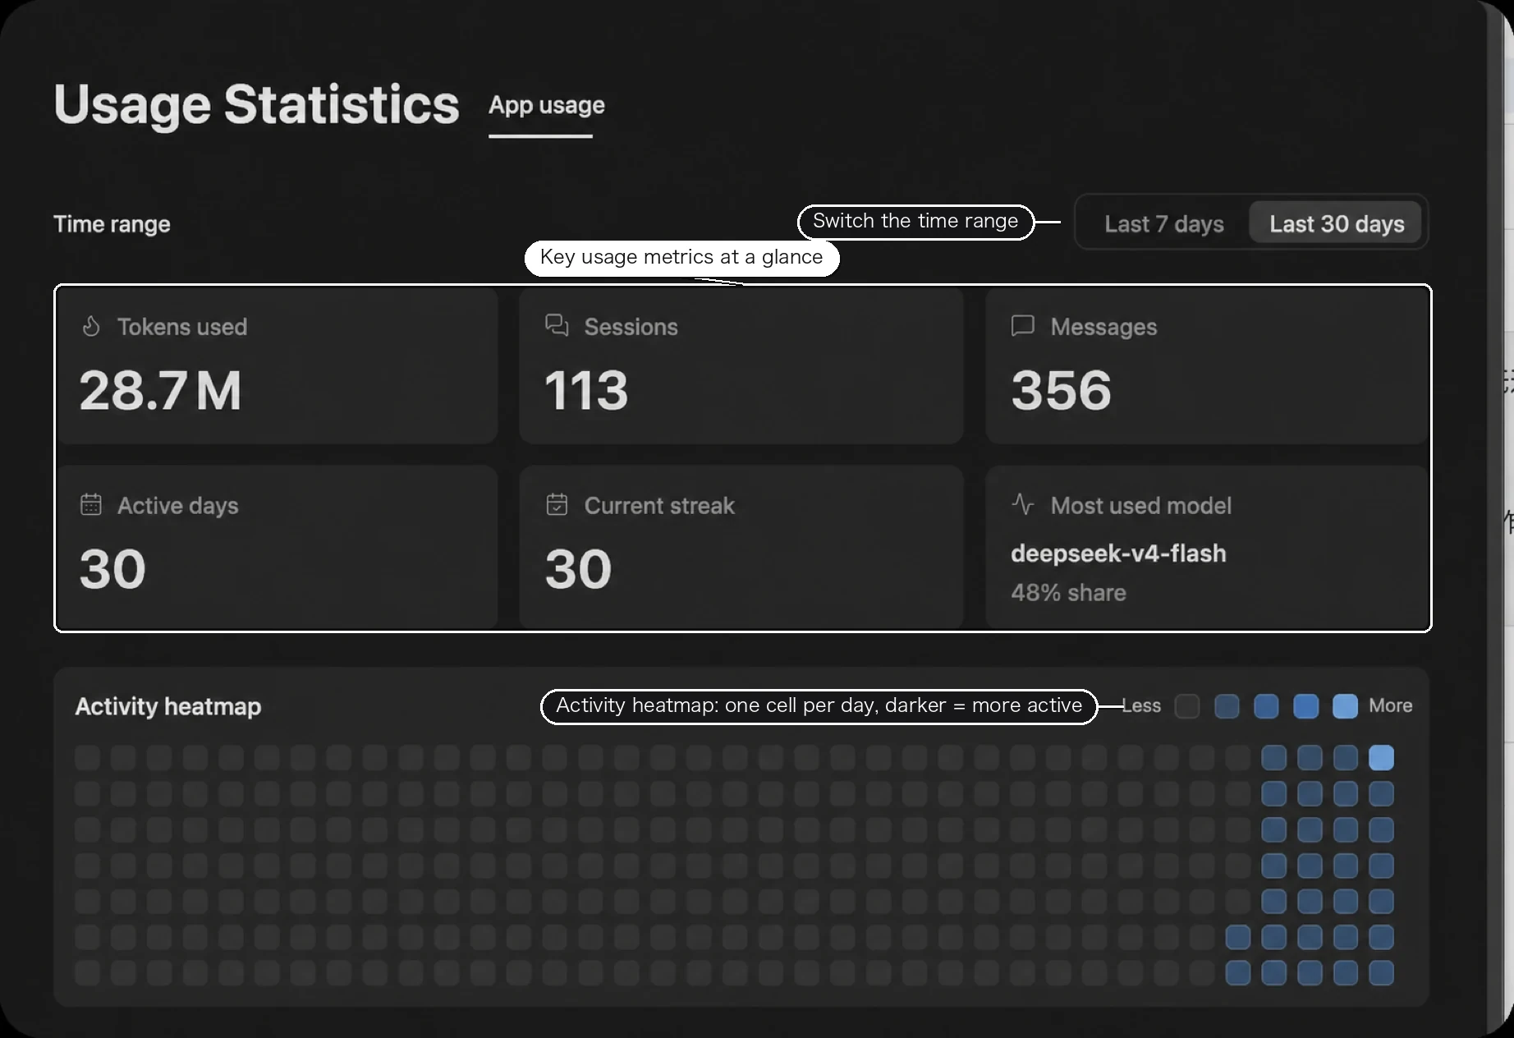The height and width of the screenshot is (1038, 1514).
Task: Click the Active days label
Action: [178, 506]
